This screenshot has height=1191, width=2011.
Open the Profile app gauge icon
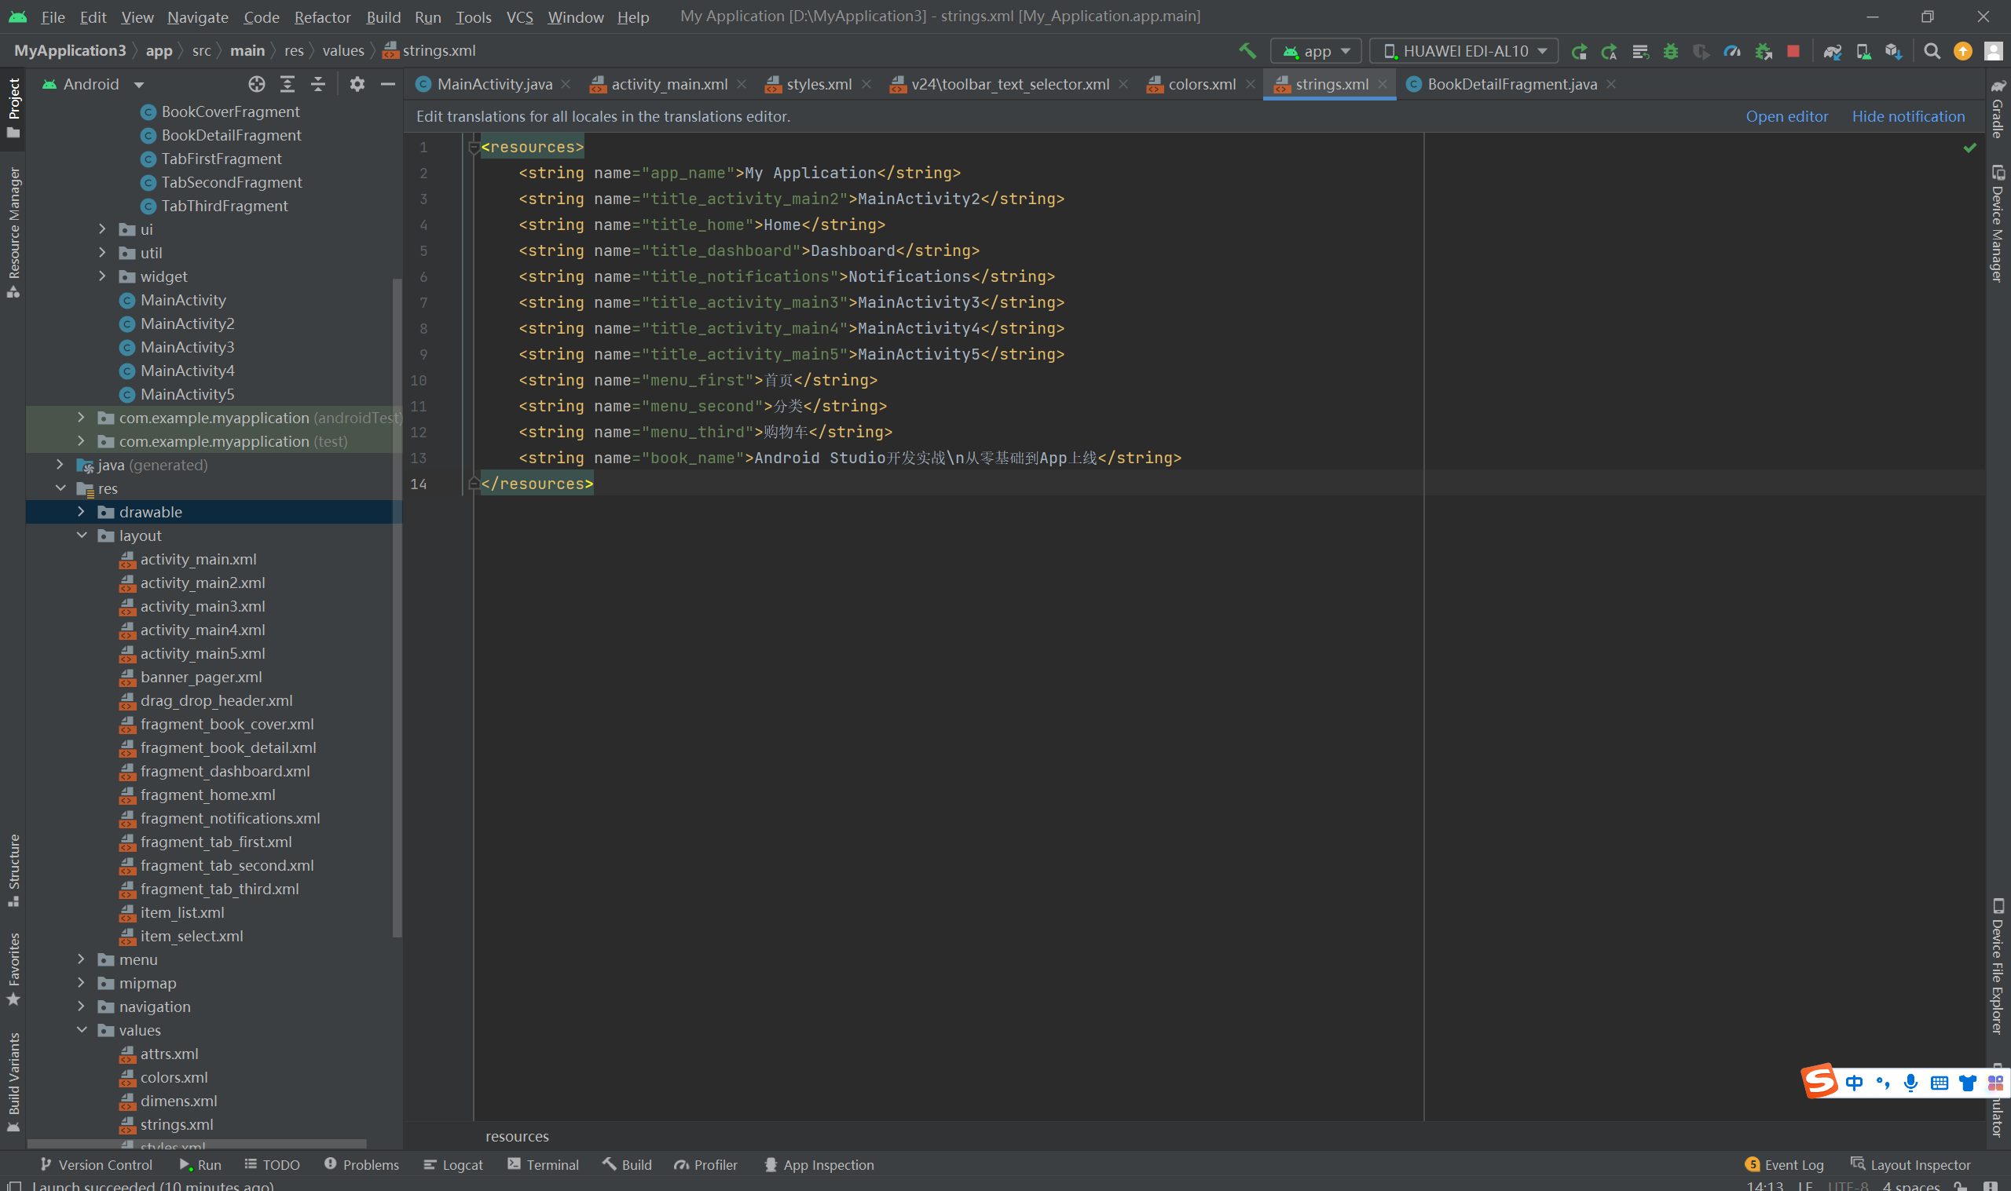coord(1732,51)
